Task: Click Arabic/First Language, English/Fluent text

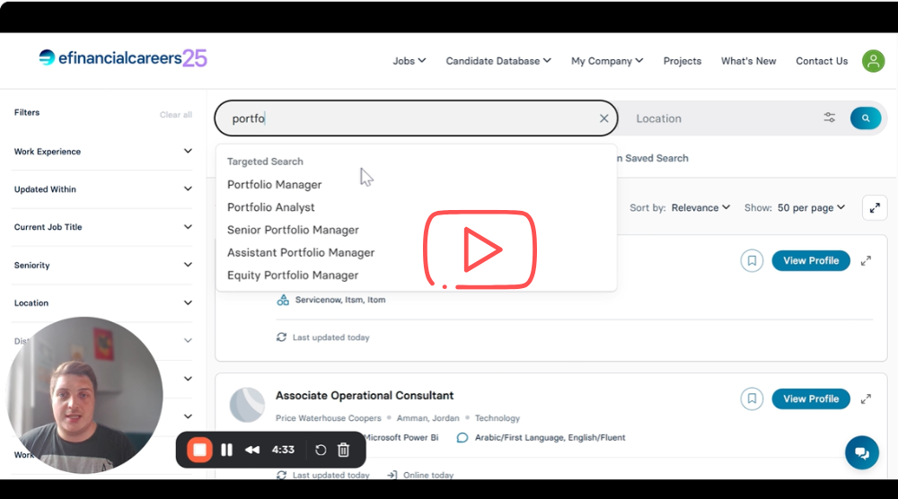Action: (x=550, y=438)
